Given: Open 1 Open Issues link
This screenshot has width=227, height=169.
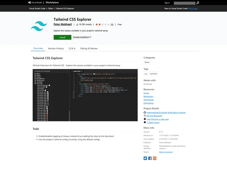Looking at the screenshot, I should (x=153, y=122).
